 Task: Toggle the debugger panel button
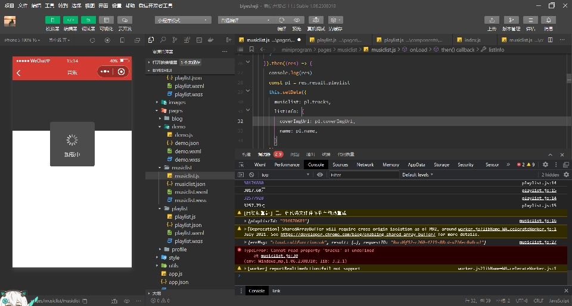click(88, 20)
